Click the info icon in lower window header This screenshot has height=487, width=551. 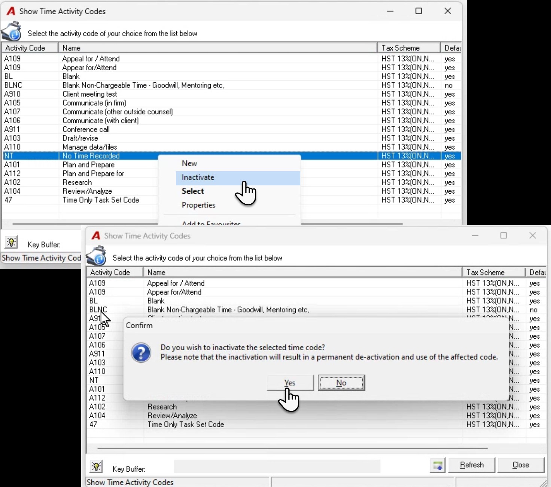(x=96, y=256)
